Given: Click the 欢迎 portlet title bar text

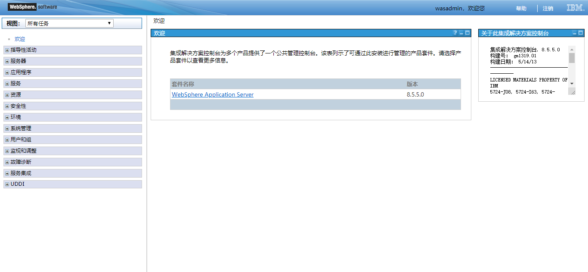Looking at the screenshot, I should tap(160, 33).
